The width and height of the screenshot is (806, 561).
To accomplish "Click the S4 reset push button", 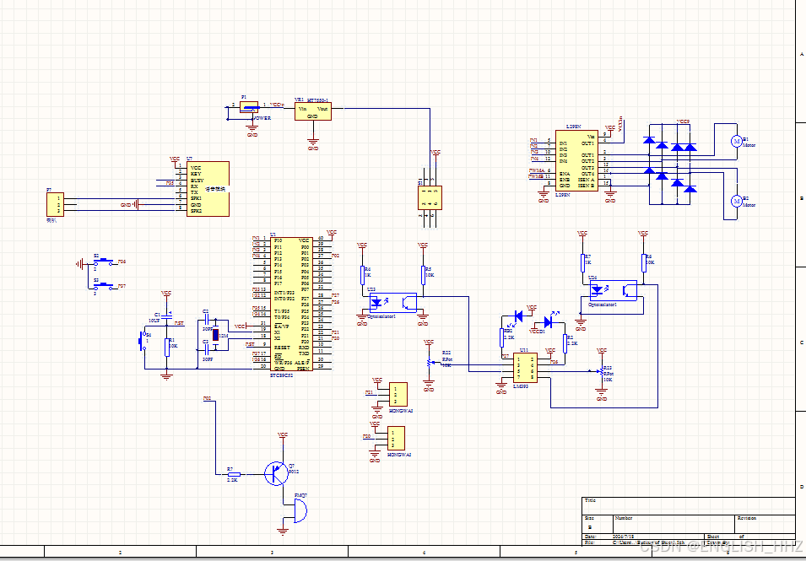I will [x=143, y=341].
